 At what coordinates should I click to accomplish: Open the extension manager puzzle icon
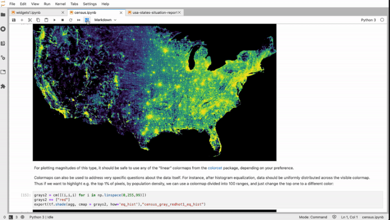point(3,86)
